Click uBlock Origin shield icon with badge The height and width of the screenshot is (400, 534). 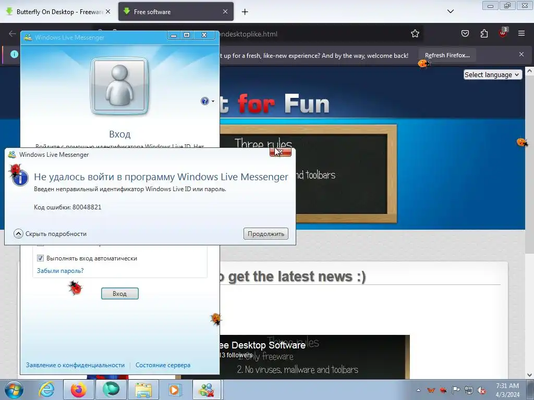[503, 33]
